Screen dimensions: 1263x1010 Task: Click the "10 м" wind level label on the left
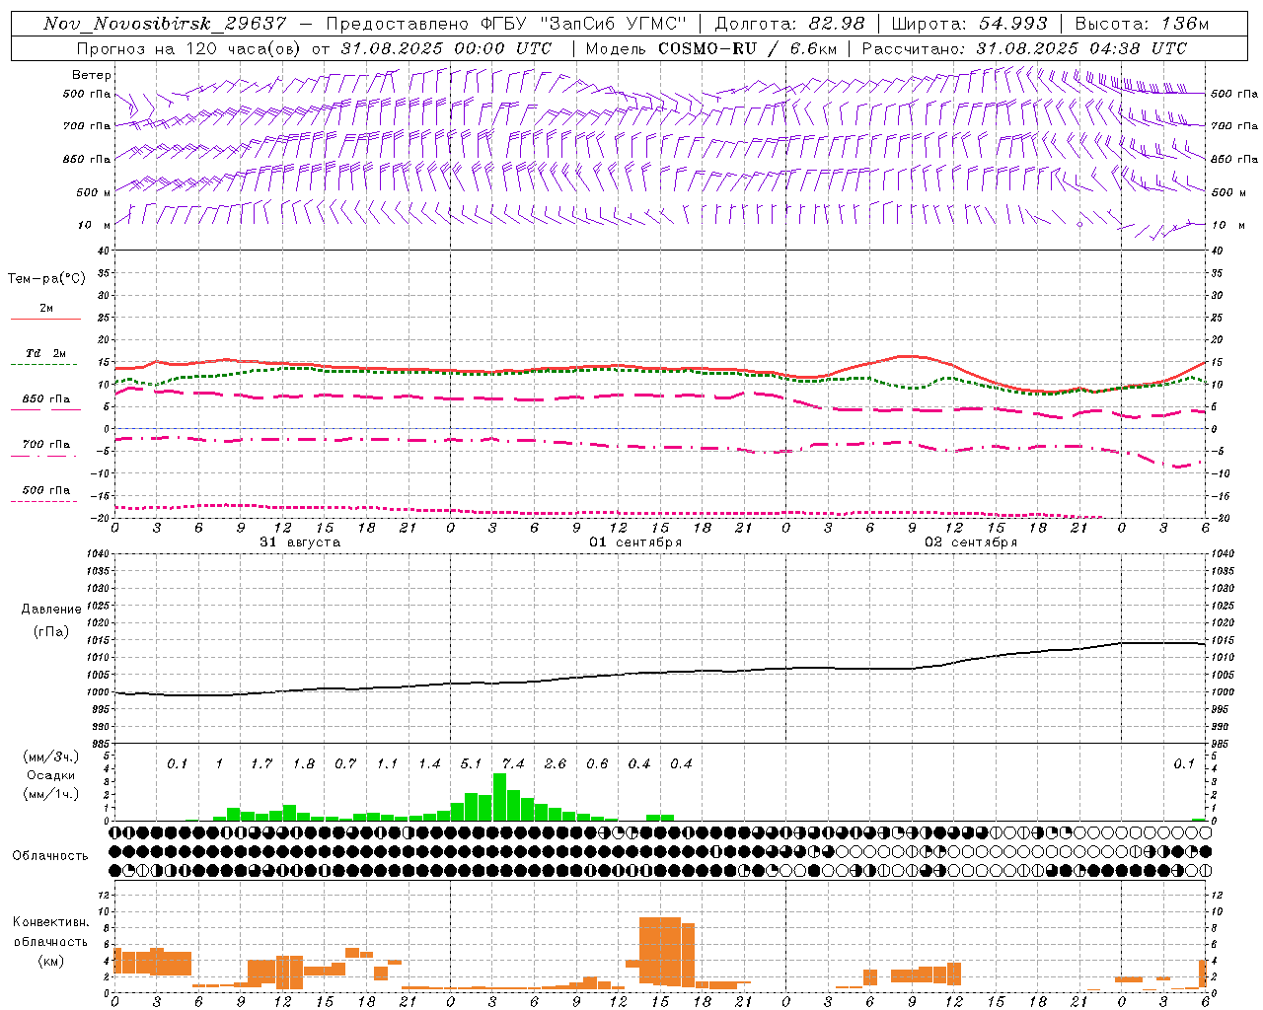tap(94, 225)
